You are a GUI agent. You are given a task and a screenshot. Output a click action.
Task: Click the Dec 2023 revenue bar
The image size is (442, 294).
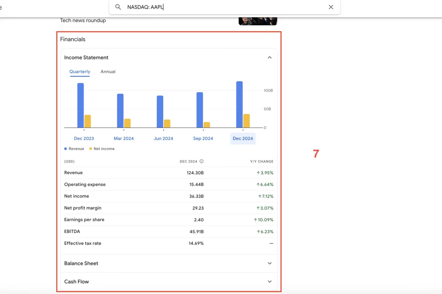coord(80,105)
